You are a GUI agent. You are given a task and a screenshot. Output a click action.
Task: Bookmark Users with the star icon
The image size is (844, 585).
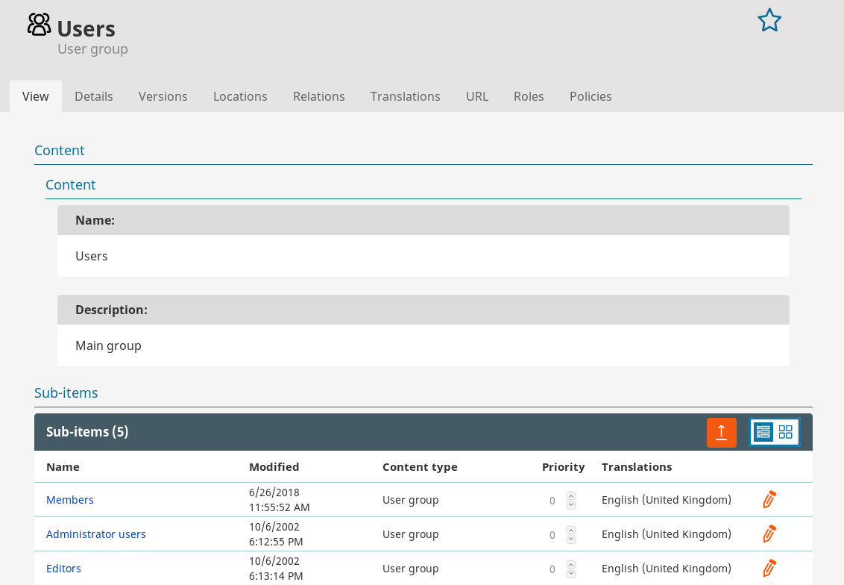769,20
